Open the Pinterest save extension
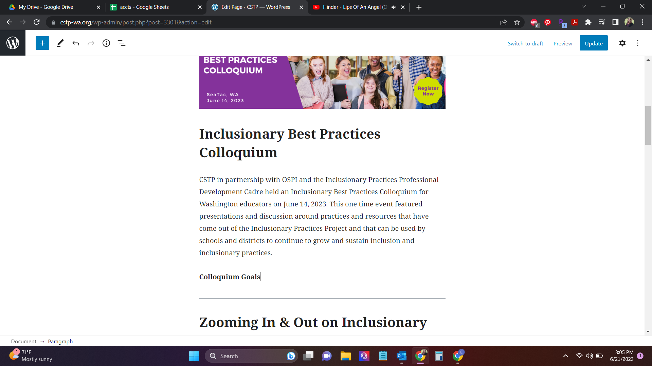The image size is (652, 366). point(547,22)
